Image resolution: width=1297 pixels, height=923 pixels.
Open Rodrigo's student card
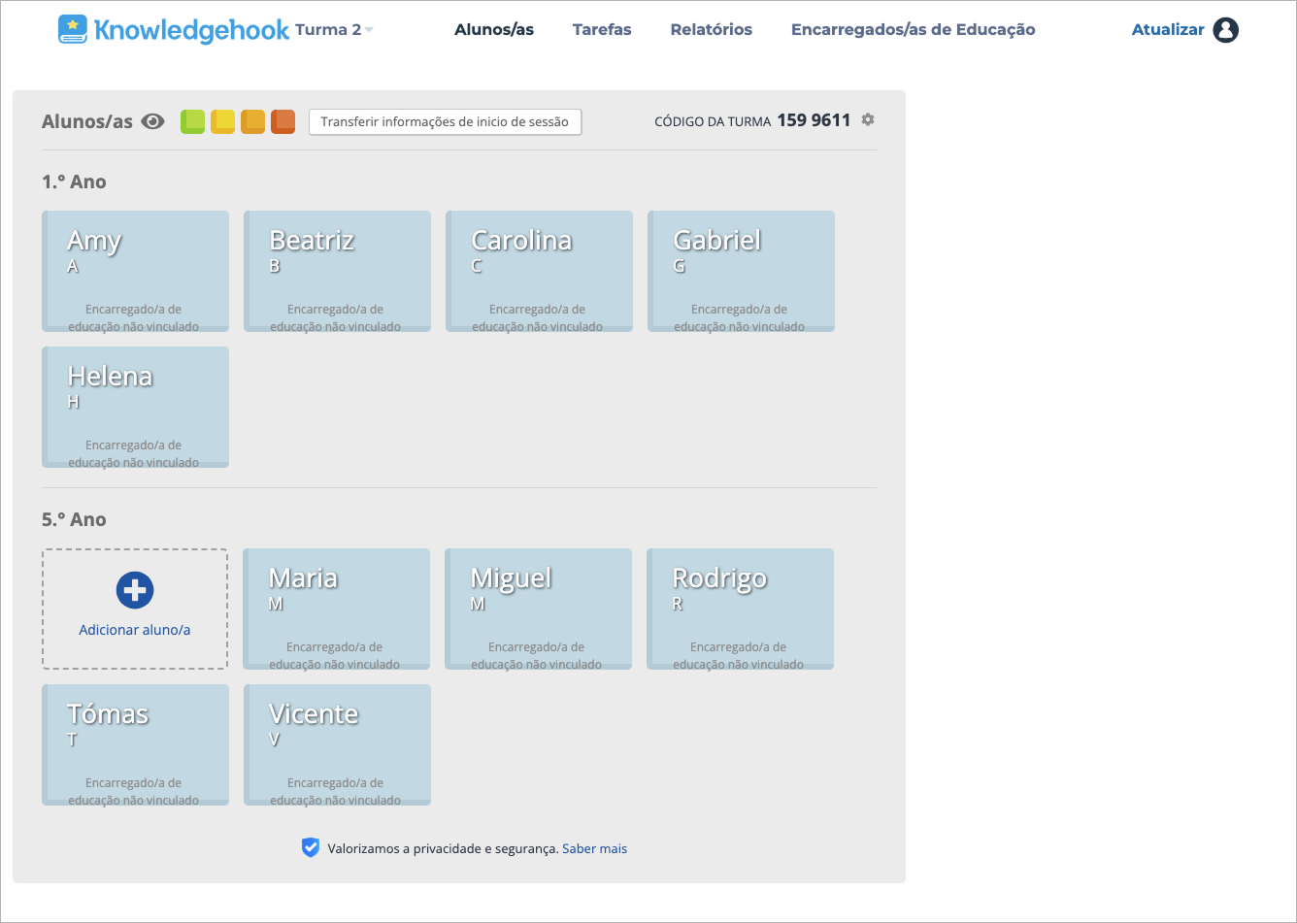pyautogui.click(x=741, y=610)
